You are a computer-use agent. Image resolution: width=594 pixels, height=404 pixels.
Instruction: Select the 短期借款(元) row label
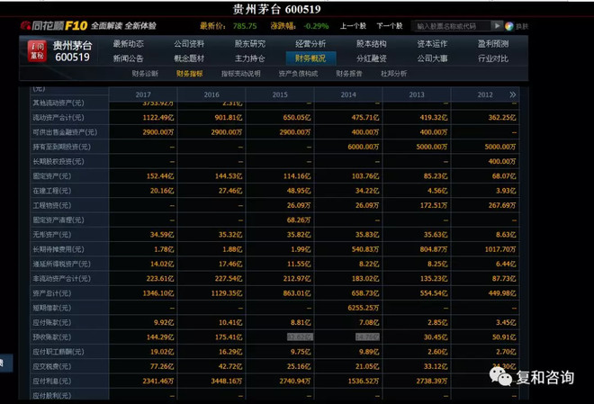51,308
